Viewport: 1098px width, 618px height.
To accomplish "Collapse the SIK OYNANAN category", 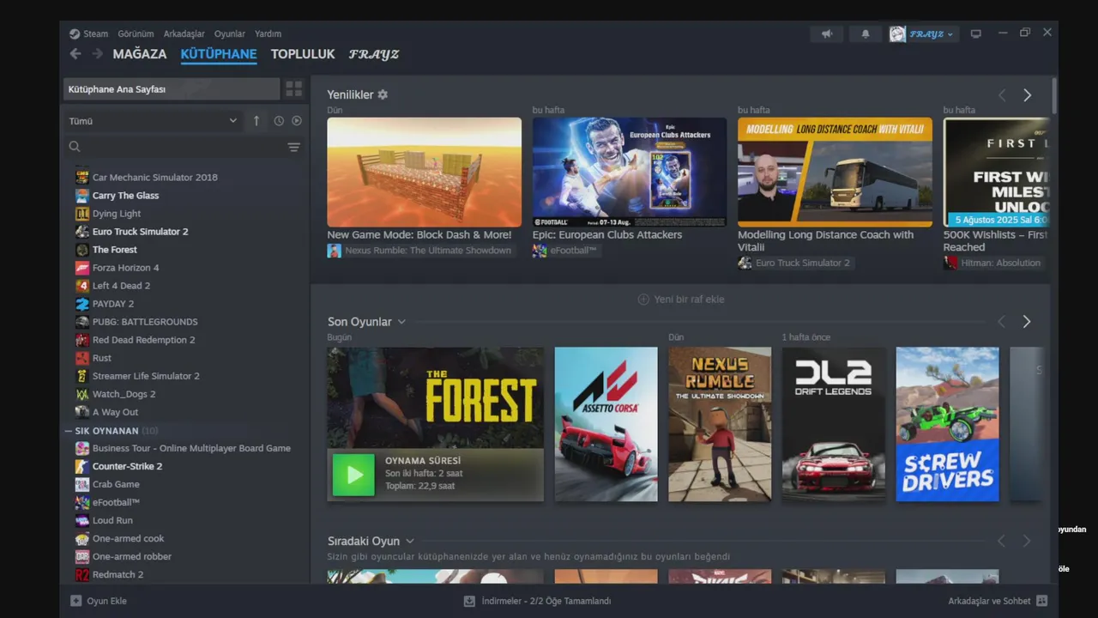I will pos(69,431).
